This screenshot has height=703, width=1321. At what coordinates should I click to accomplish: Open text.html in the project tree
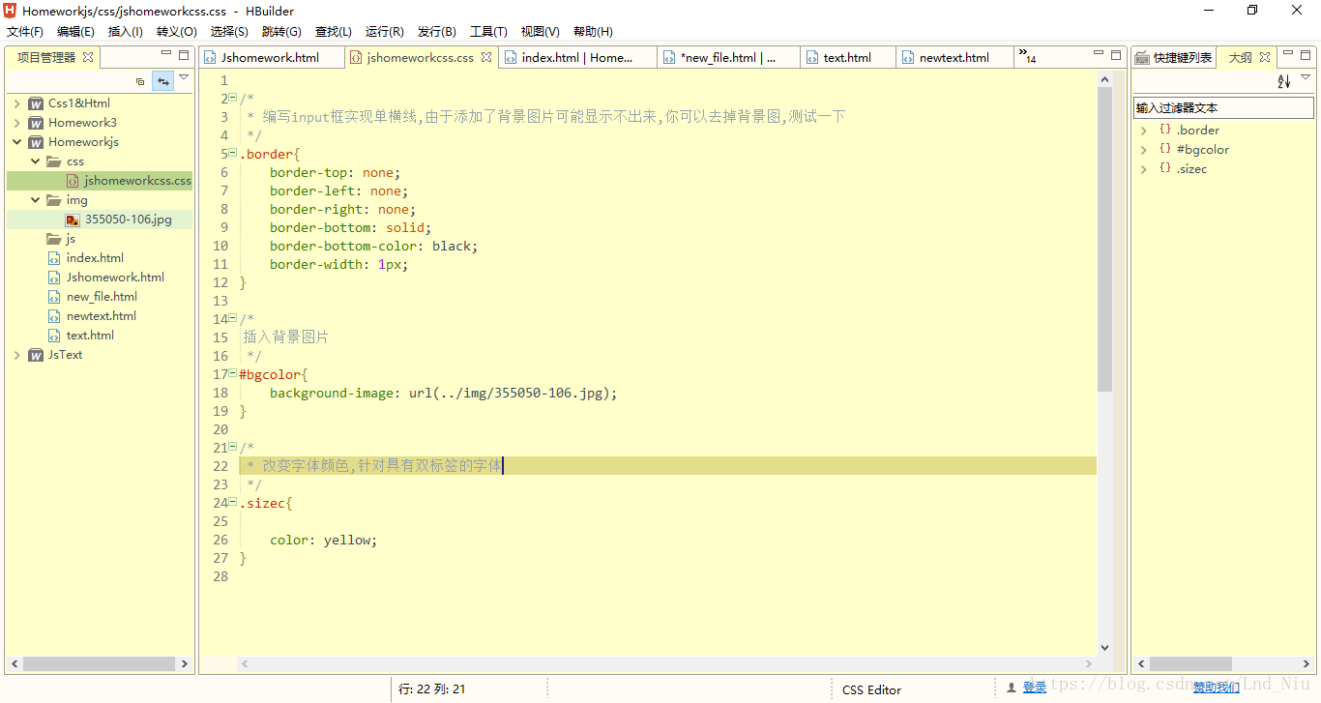coord(90,336)
